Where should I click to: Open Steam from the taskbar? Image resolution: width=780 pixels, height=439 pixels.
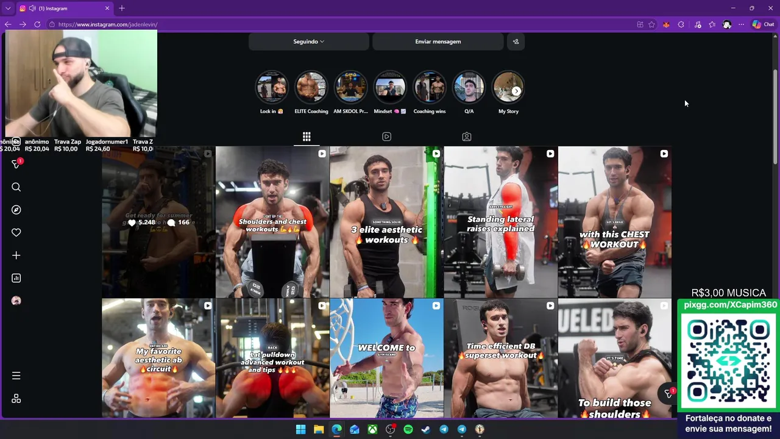(x=426, y=429)
